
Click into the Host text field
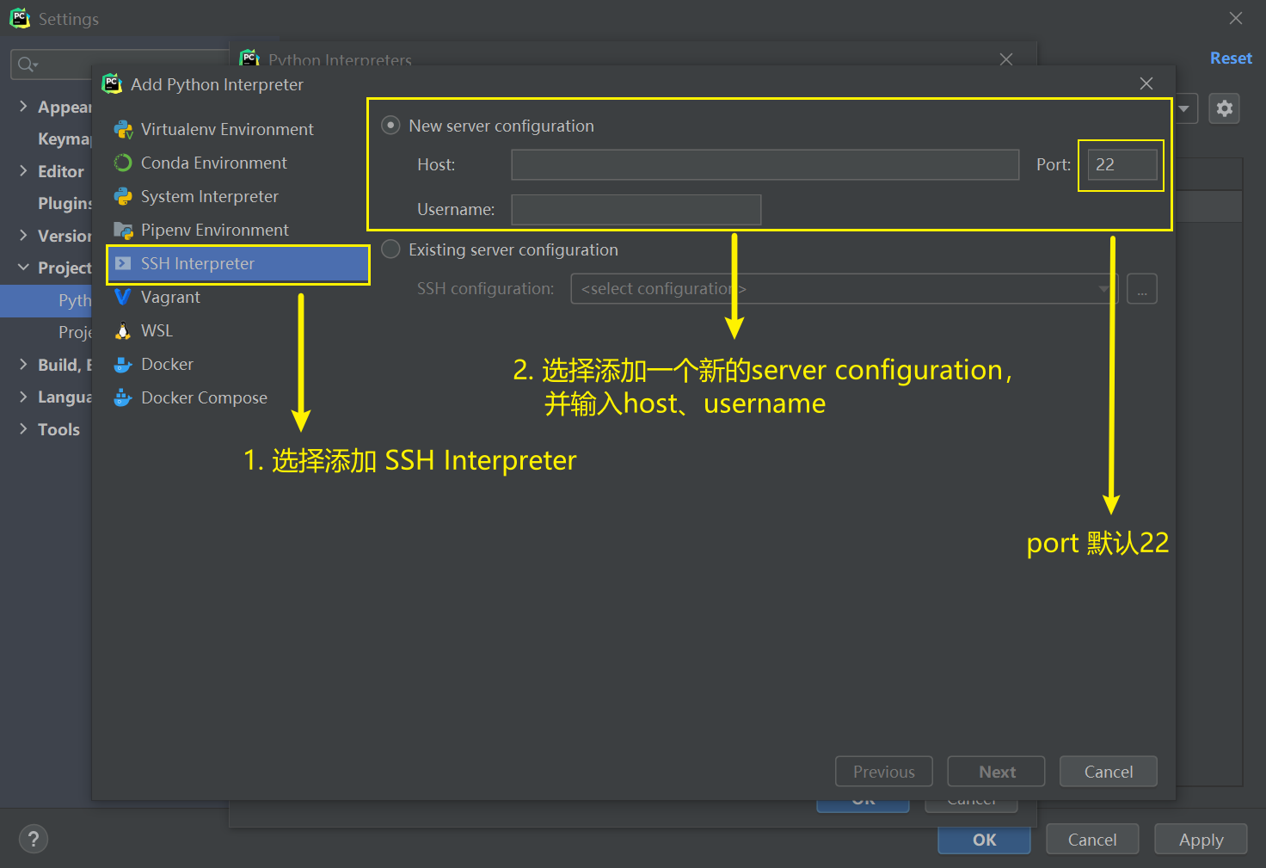coord(765,165)
